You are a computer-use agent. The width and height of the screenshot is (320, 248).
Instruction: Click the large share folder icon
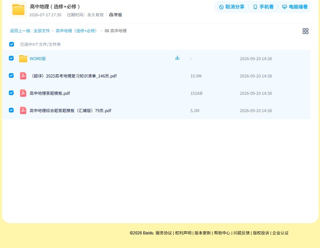[x=18, y=10]
